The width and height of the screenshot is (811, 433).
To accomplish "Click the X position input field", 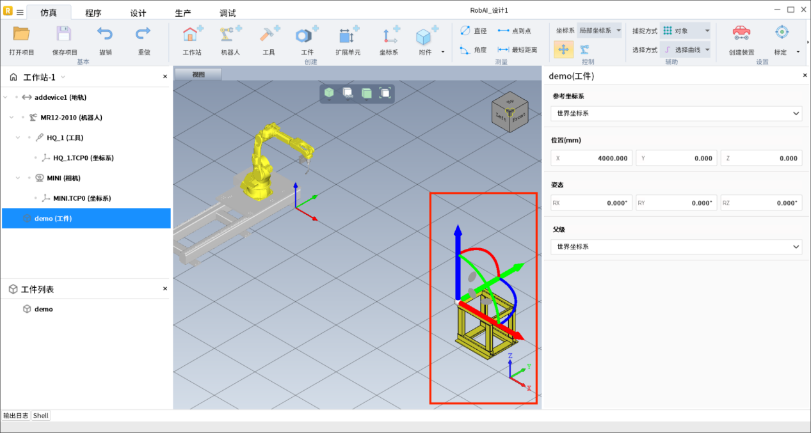I will (x=591, y=158).
